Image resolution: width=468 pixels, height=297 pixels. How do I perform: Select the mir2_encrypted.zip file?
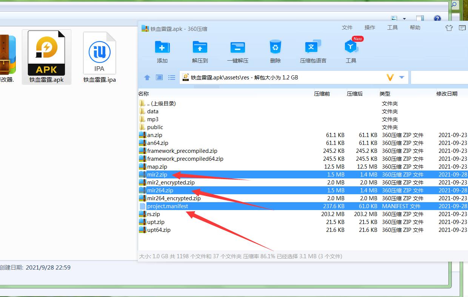[x=171, y=183]
